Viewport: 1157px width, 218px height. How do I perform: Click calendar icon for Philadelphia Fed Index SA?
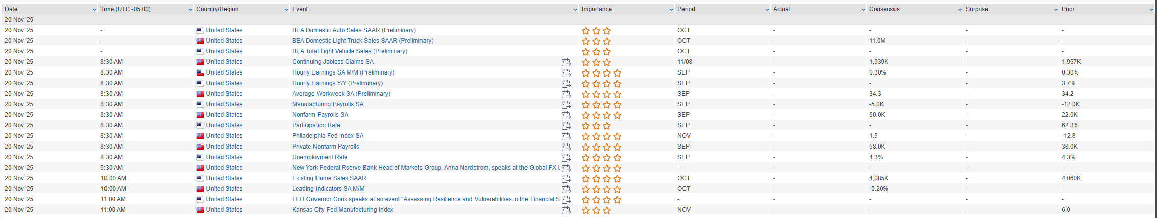click(x=566, y=136)
